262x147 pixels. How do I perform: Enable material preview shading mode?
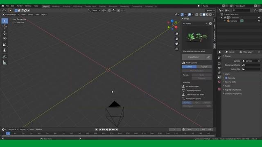pyautogui.click(x=207, y=15)
